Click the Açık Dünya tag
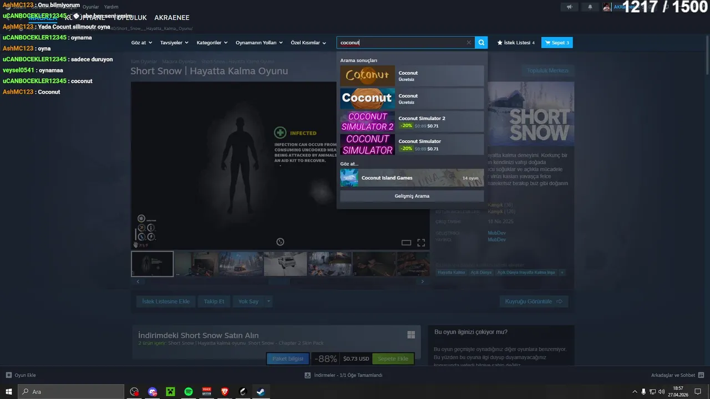The width and height of the screenshot is (710, 399). coord(481,273)
